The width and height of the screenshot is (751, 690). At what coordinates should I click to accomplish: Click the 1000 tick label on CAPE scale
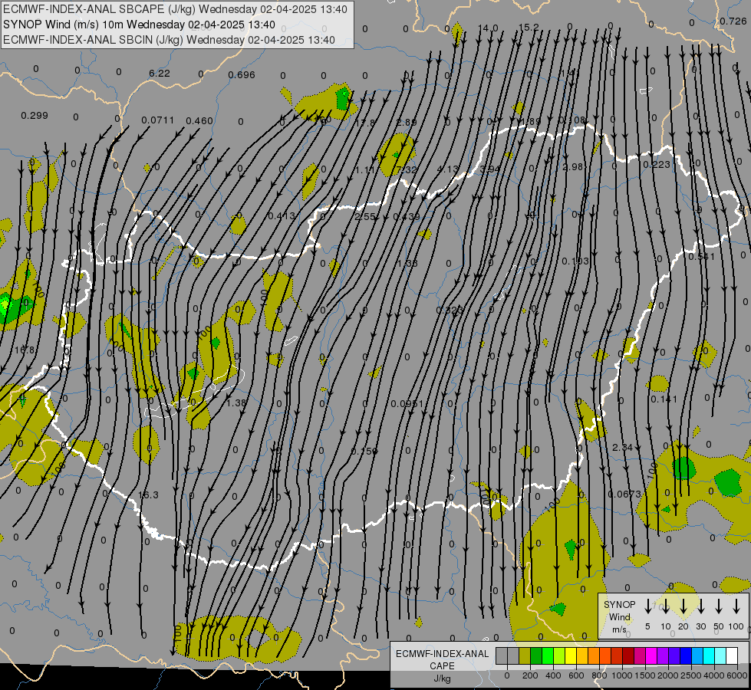[x=622, y=675]
